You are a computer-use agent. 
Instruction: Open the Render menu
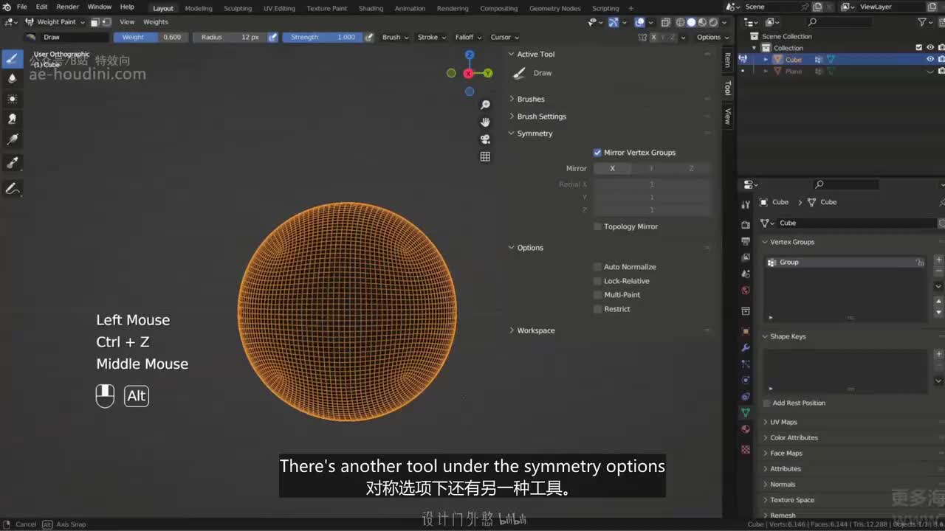click(67, 7)
